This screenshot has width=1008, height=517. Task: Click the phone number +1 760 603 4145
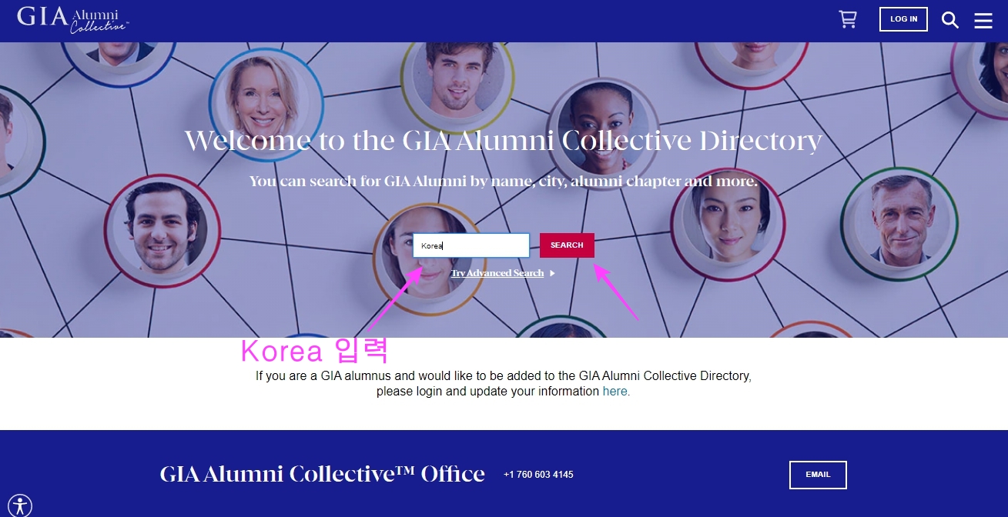click(538, 475)
